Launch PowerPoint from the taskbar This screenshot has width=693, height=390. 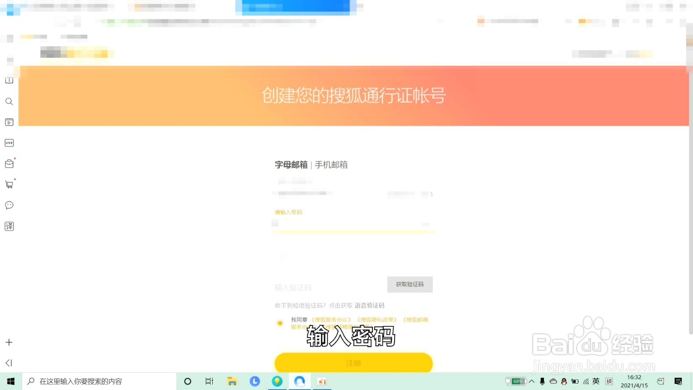322,382
